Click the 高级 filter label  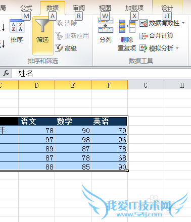coord(71,48)
